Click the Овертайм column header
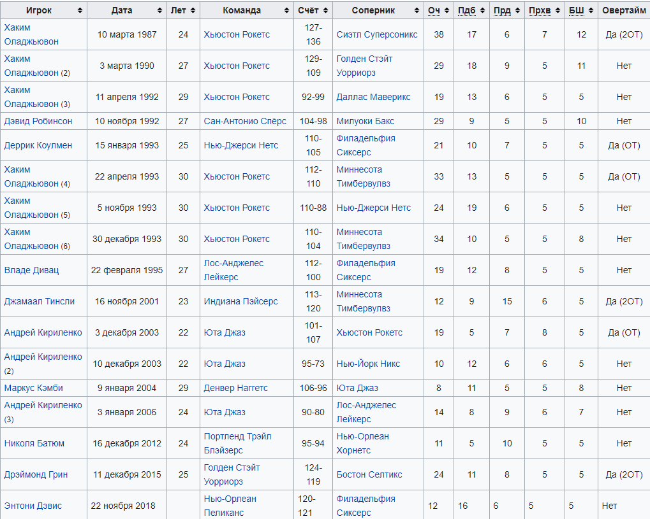This screenshot has height=519, width=650. [x=624, y=11]
